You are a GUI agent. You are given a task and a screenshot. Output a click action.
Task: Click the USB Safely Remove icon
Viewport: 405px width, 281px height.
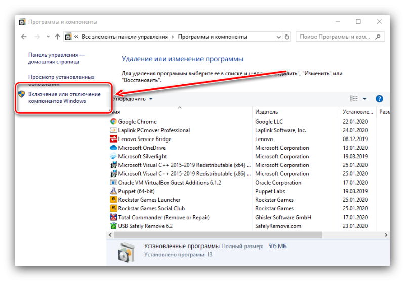pos(113,226)
